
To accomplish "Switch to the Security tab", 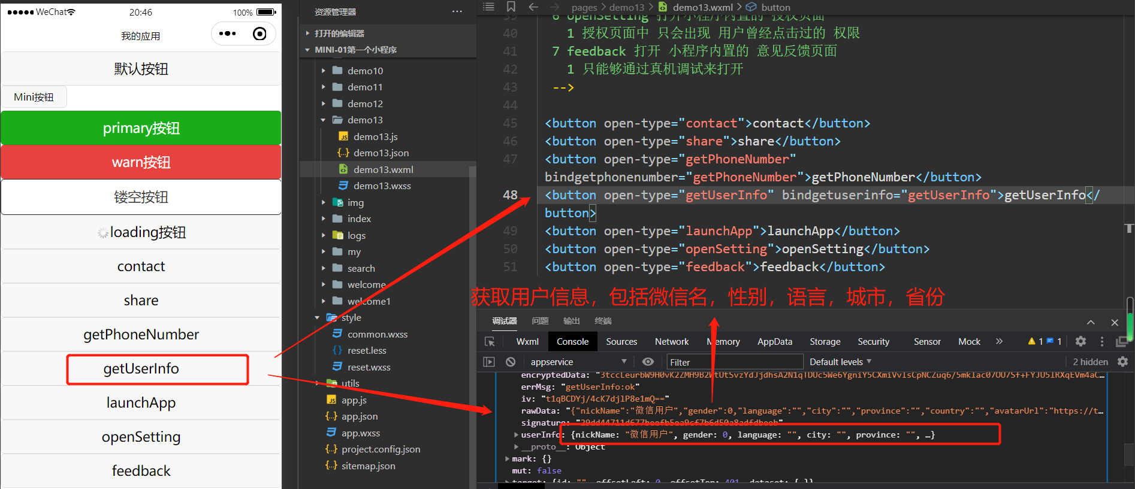I will point(874,341).
